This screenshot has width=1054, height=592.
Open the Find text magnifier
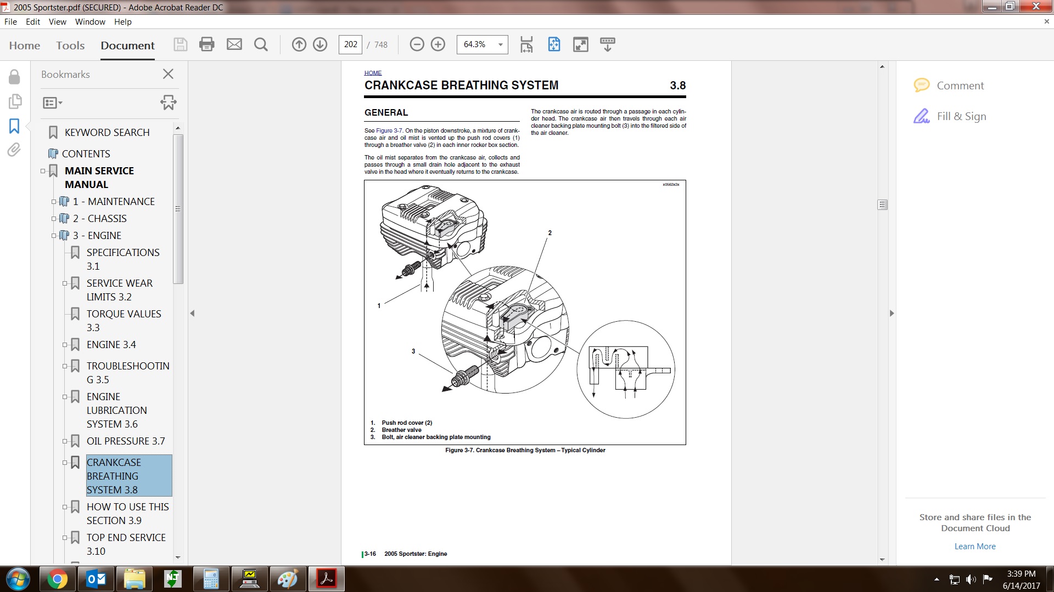[x=261, y=44]
